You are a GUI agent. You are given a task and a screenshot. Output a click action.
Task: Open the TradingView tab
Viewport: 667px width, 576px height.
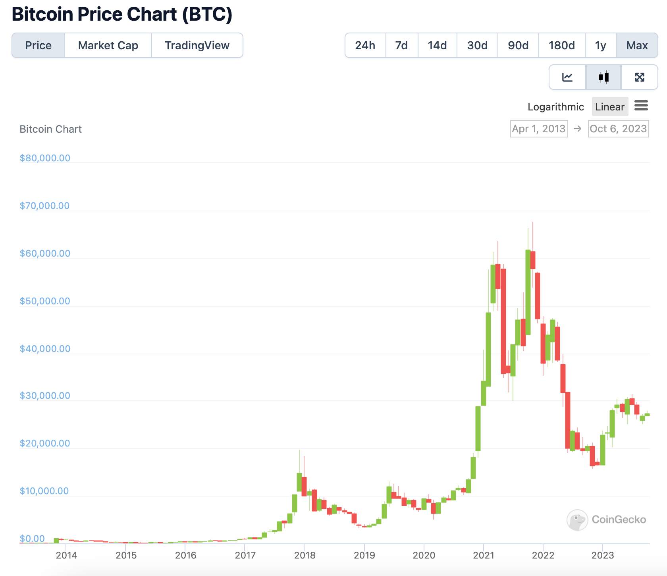(197, 45)
